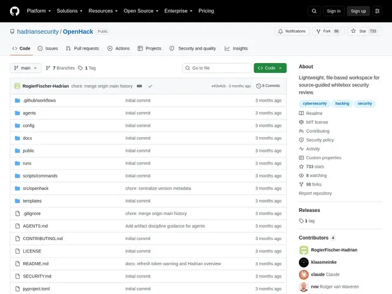Expand the Open Source menu

(141, 11)
